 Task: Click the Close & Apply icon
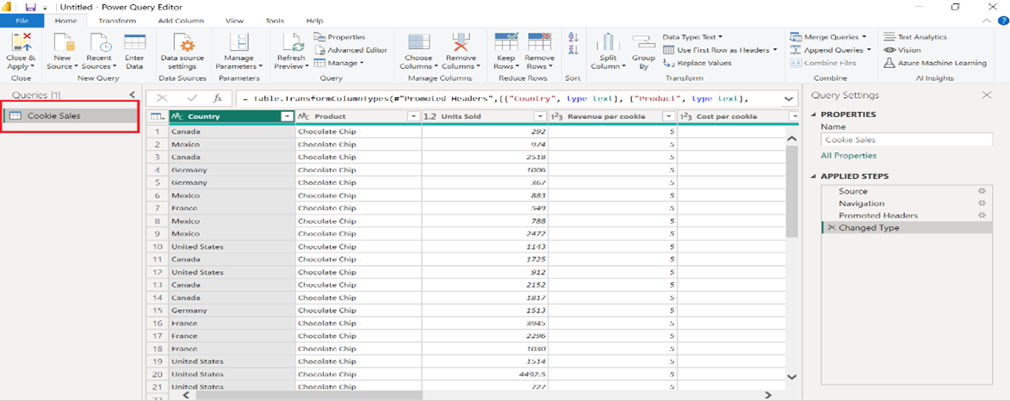point(22,42)
